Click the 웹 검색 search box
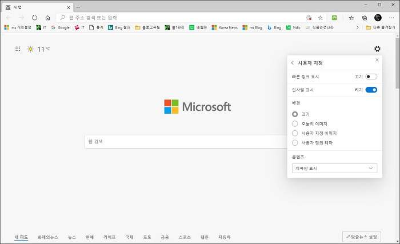The height and width of the screenshot is (244, 400). 186,142
